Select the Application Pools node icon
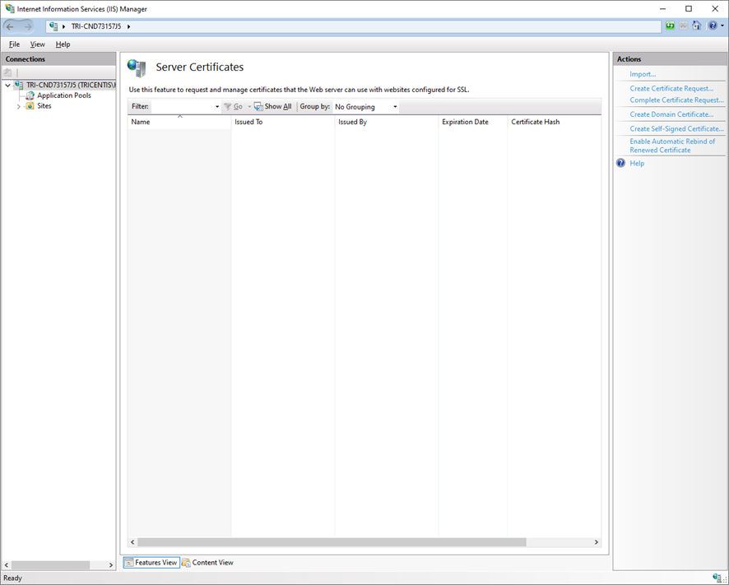Image resolution: width=729 pixels, height=585 pixels. coord(30,95)
